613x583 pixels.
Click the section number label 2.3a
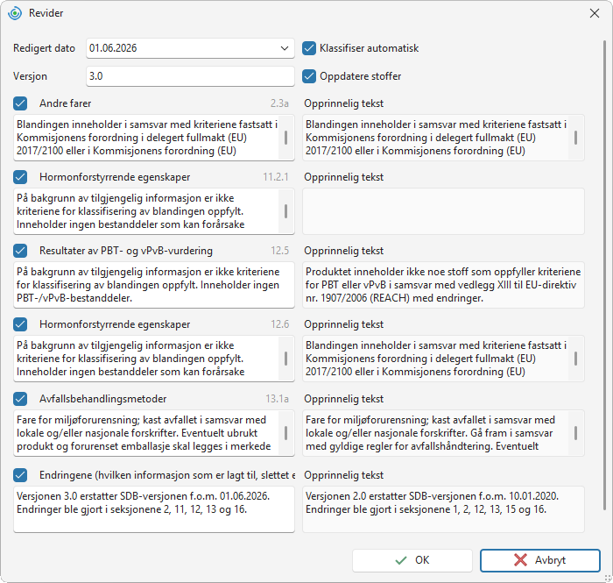(x=279, y=103)
